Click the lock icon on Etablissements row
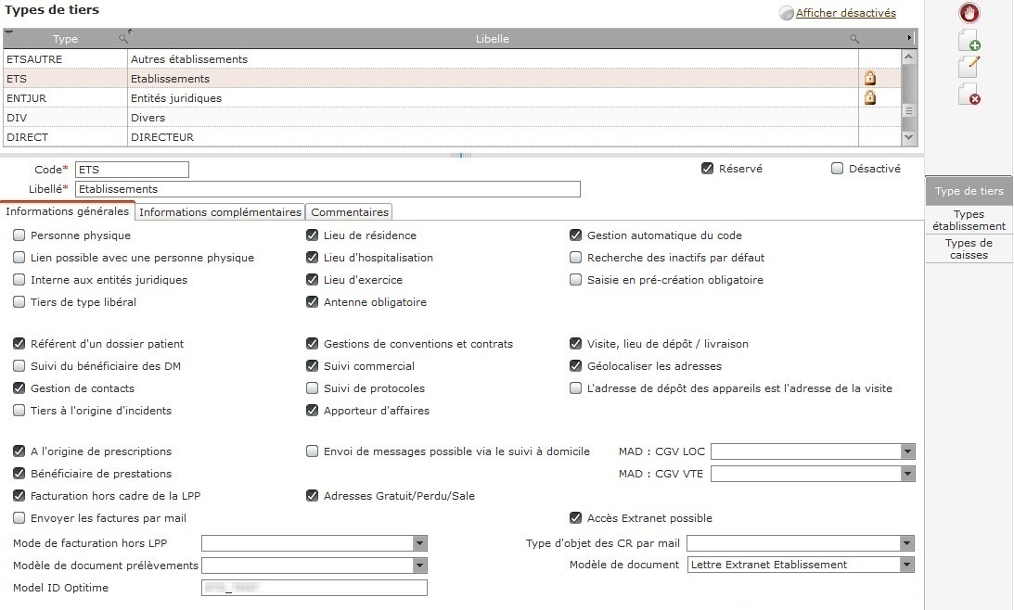Viewport: 1014px width, 610px height. coord(870,78)
